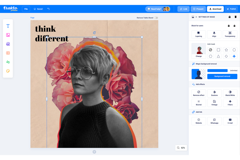Open the Layering options
This screenshot has width=240, height=160.
click(x=198, y=34)
